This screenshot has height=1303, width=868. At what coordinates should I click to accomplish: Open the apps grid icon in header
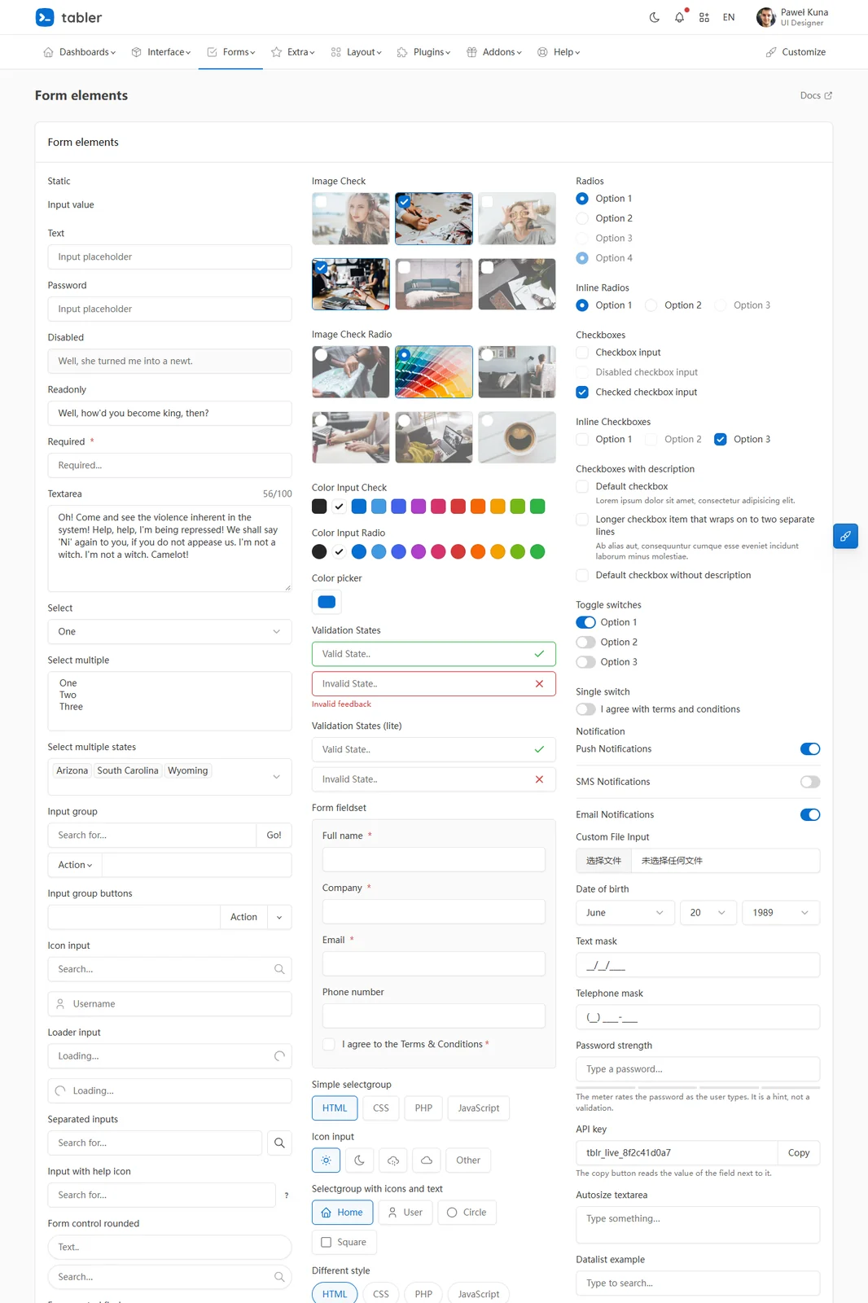[704, 17]
